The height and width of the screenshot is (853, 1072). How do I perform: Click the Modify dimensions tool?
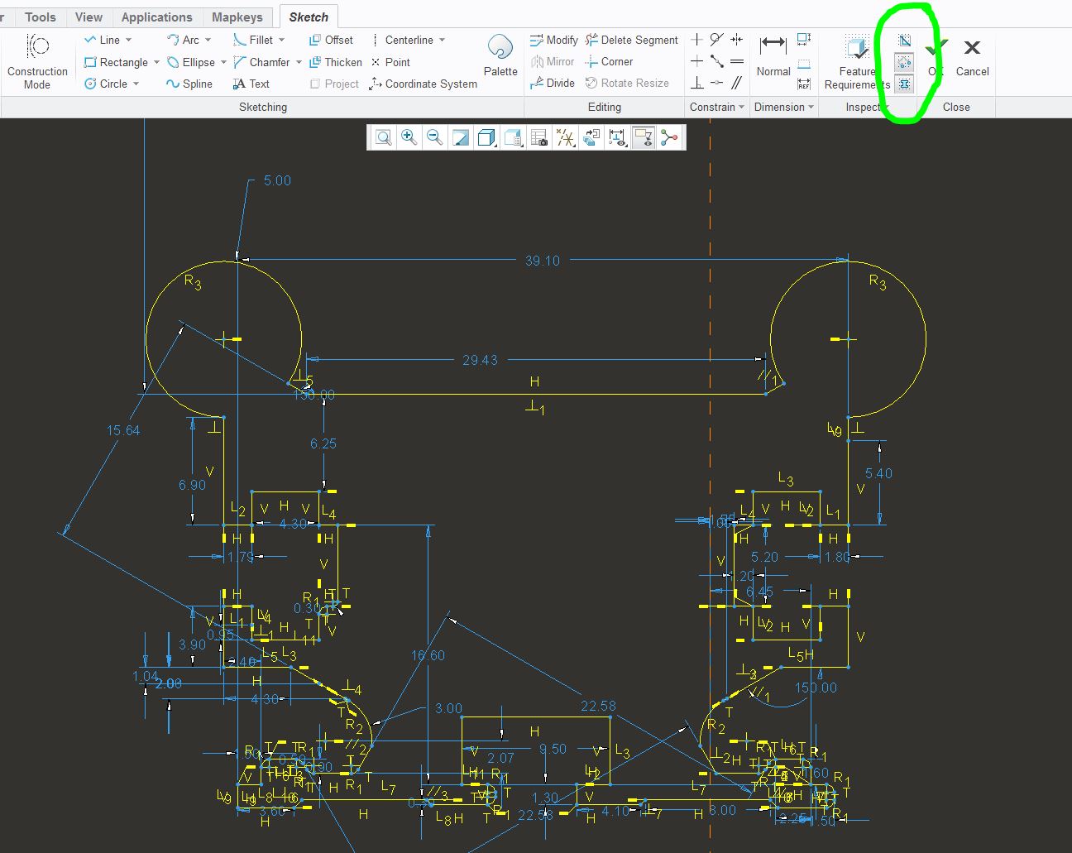pos(554,40)
